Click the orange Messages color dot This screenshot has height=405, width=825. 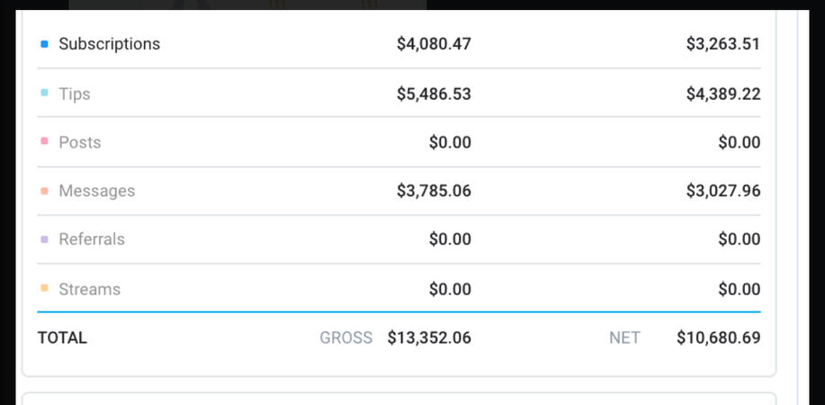pyautogui.click(x=44, y=191)
